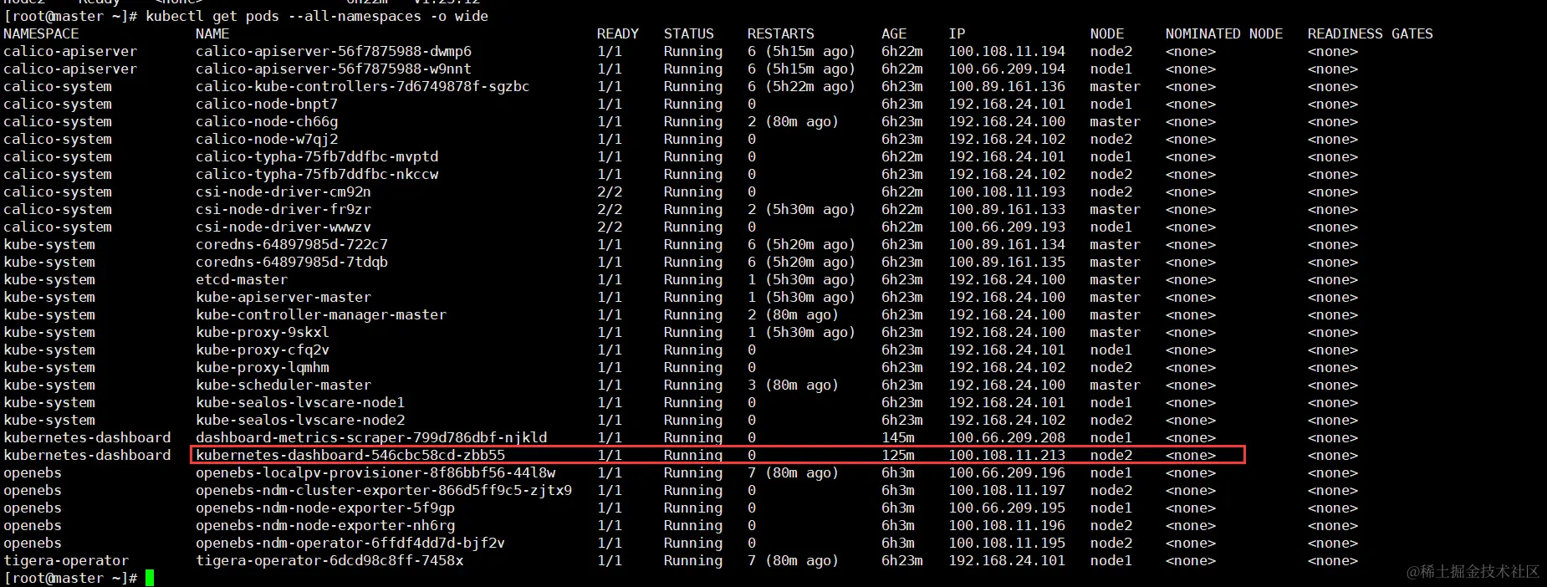The width and height of the screenshot is (1547, 587).
Task: Click 2/2 ready value for csi-node-driver-cm92n
Action: [610, 191]
